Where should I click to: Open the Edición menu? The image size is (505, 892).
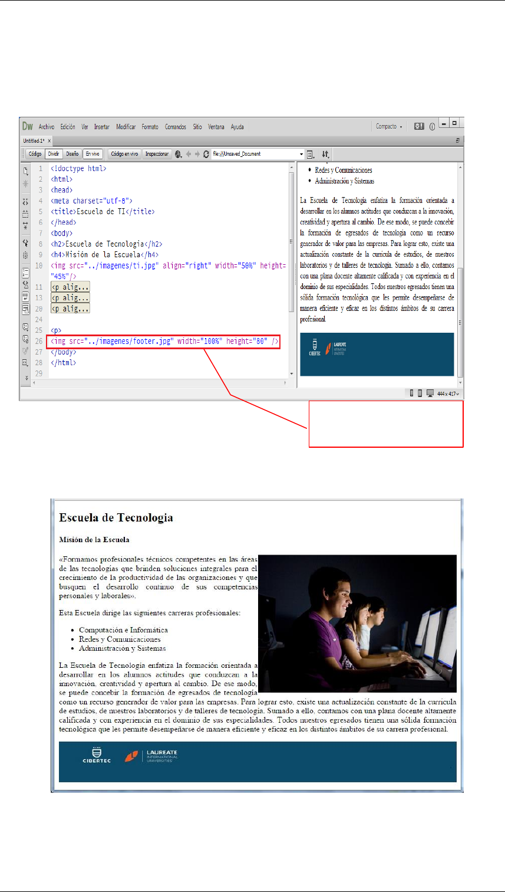click(x=68, y=127)
